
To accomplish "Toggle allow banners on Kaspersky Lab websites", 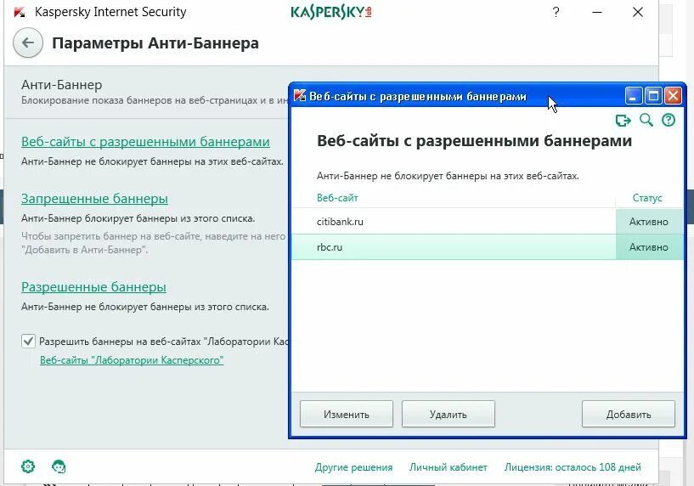I will (28, 342).
